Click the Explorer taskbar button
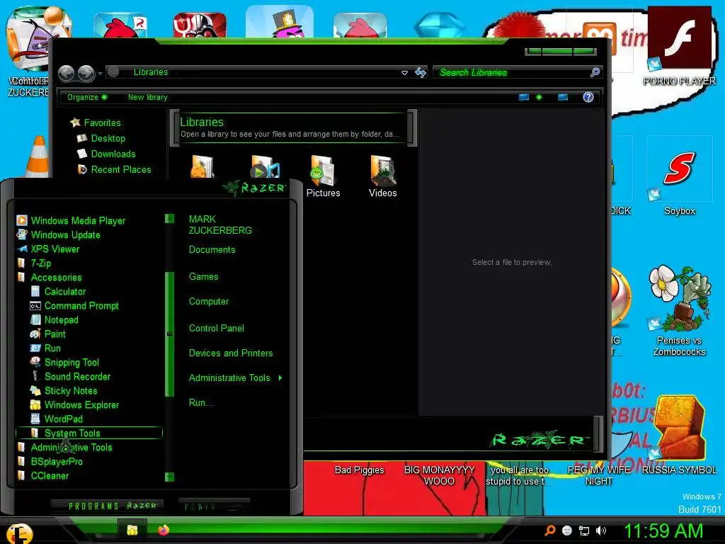725x544 pixels. 132,530
